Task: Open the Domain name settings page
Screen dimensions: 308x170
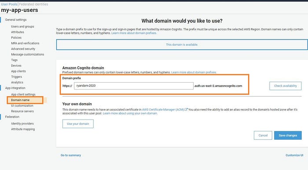Action: click(20, 100)
